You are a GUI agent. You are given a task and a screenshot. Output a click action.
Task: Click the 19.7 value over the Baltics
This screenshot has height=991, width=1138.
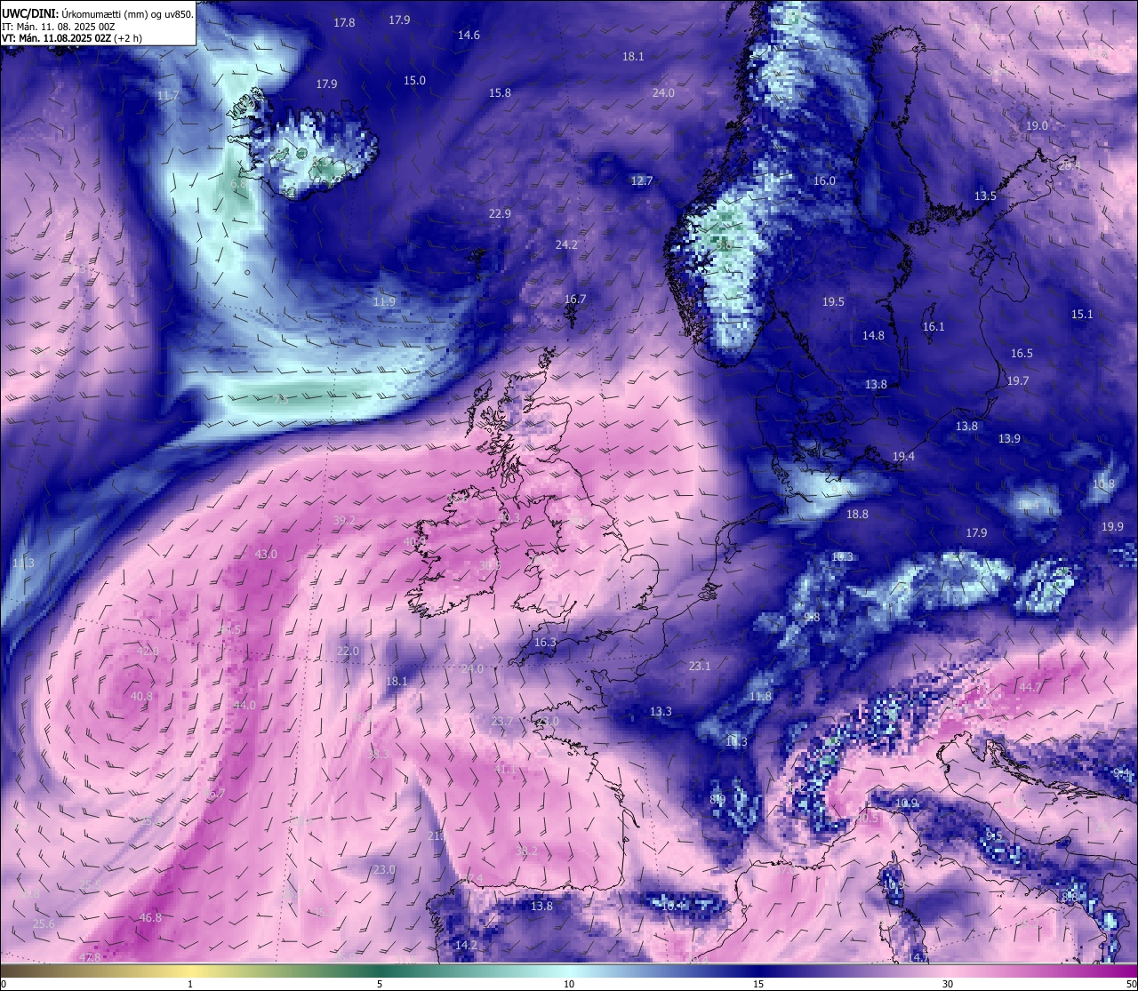1018,381
